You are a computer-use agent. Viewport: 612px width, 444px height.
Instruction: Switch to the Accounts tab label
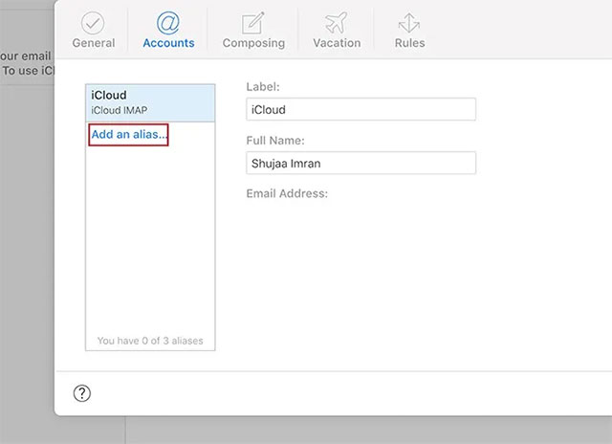click(x=168, y=43)
